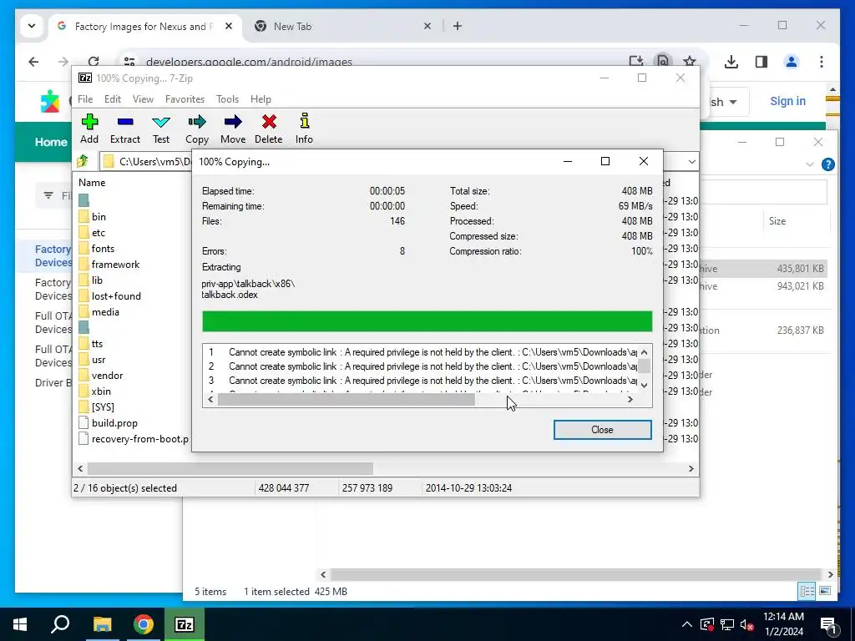The image size is (855, 641).
Task: Select the vendor folder row
Action: coord(107,376)
